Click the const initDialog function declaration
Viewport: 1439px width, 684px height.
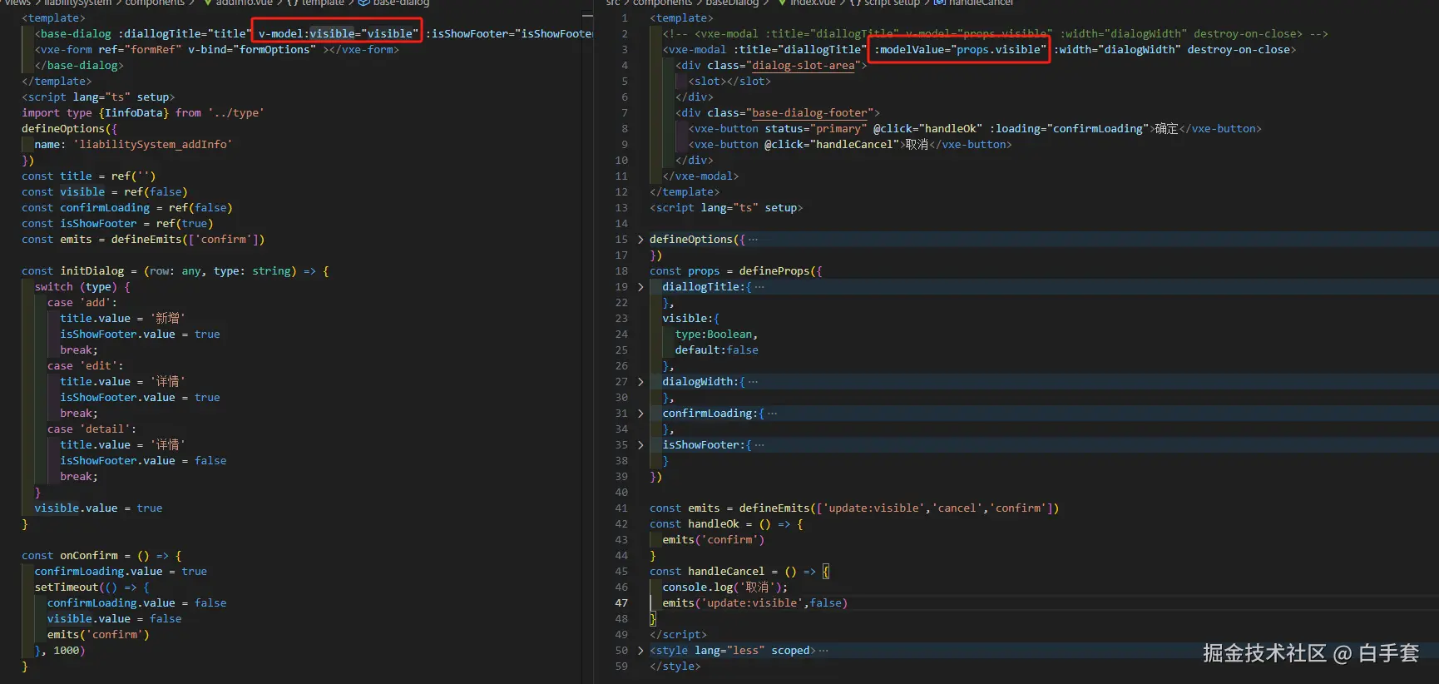[x=175, y=271]
